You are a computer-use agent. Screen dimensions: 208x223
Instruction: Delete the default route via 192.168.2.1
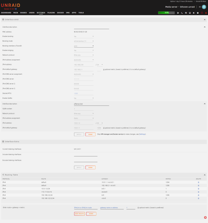pyautogui.click(x=198, y=186)
